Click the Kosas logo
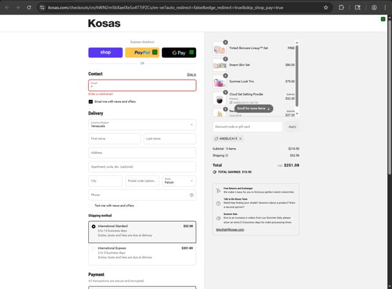 [x=104, y=23]
